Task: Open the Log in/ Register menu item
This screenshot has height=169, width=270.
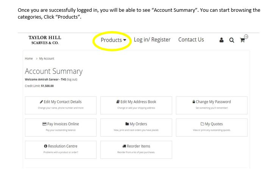Action: pyautogui.click(x=152, y=40)
